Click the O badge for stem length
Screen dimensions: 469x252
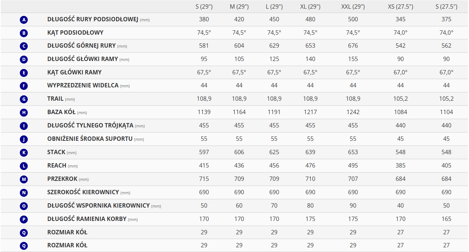24,206
